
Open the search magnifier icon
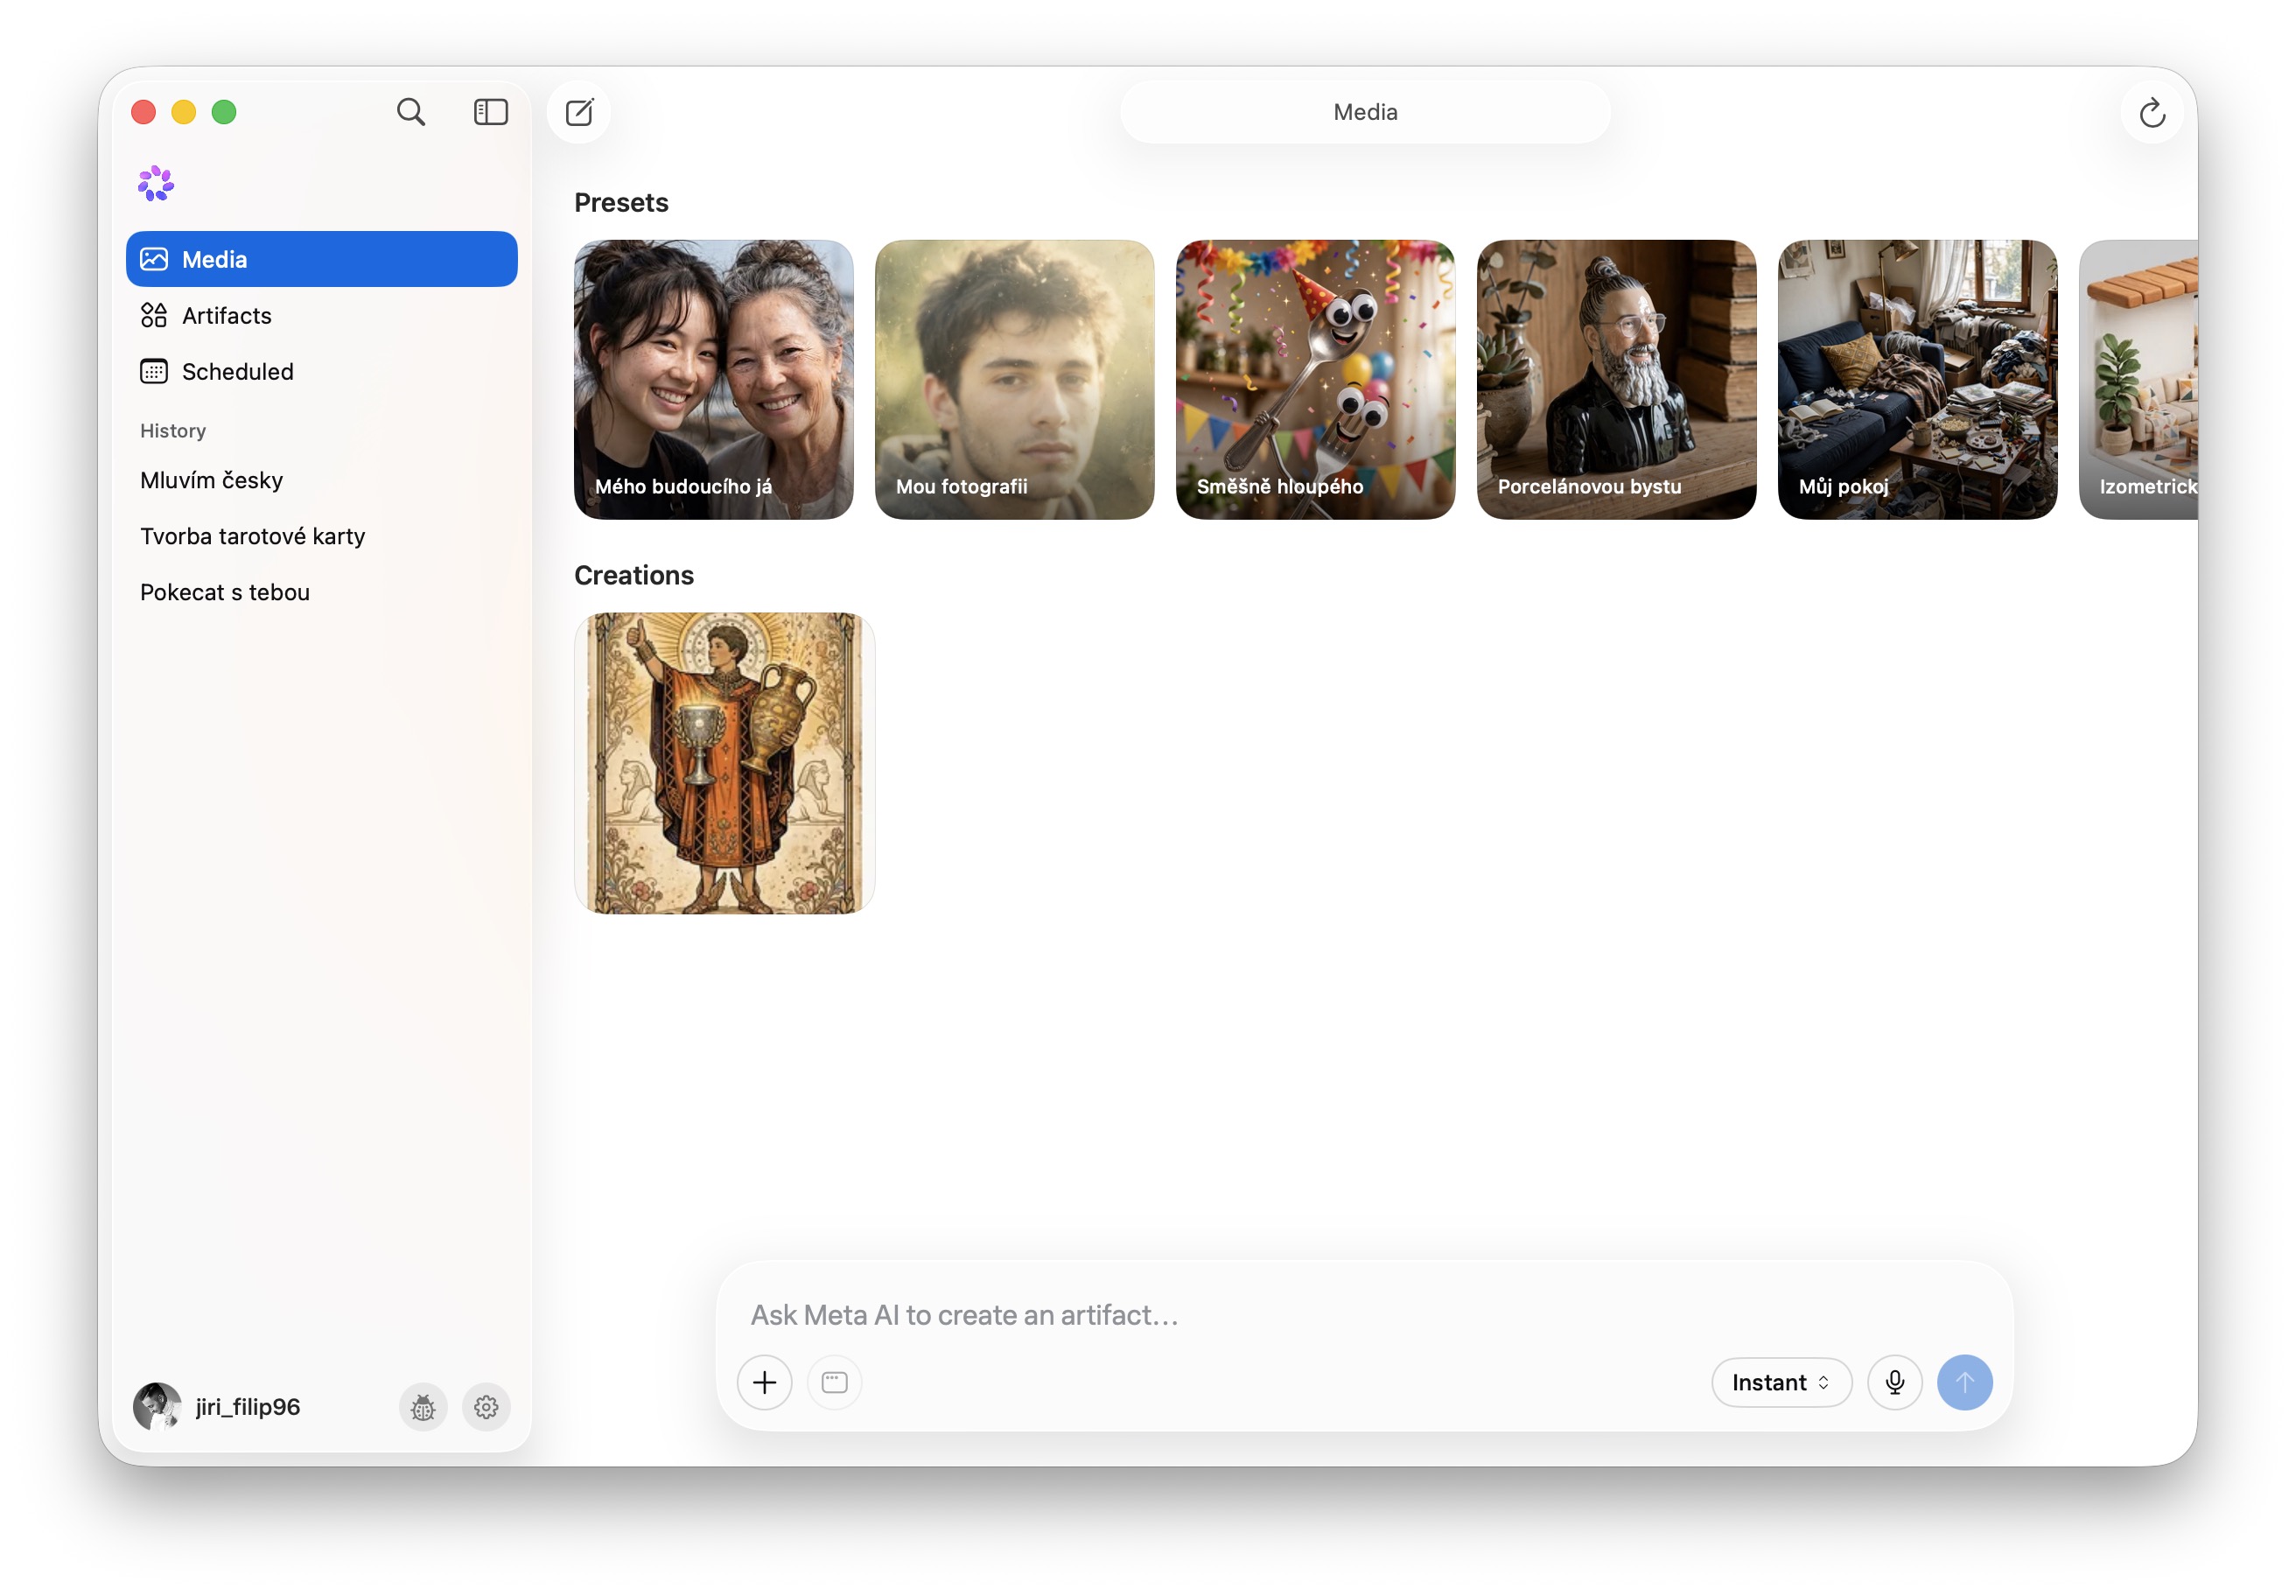click(x=411, y=112)
